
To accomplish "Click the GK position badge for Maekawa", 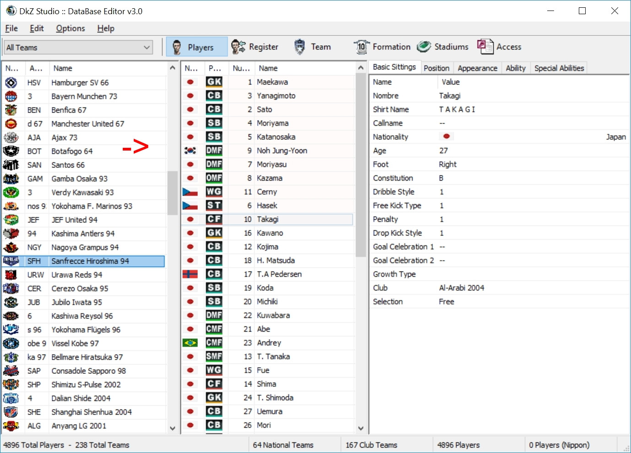I will [x=214, y=82].
